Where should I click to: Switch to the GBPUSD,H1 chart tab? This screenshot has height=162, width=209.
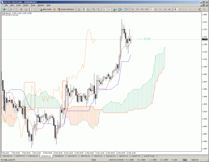[85, 156]
